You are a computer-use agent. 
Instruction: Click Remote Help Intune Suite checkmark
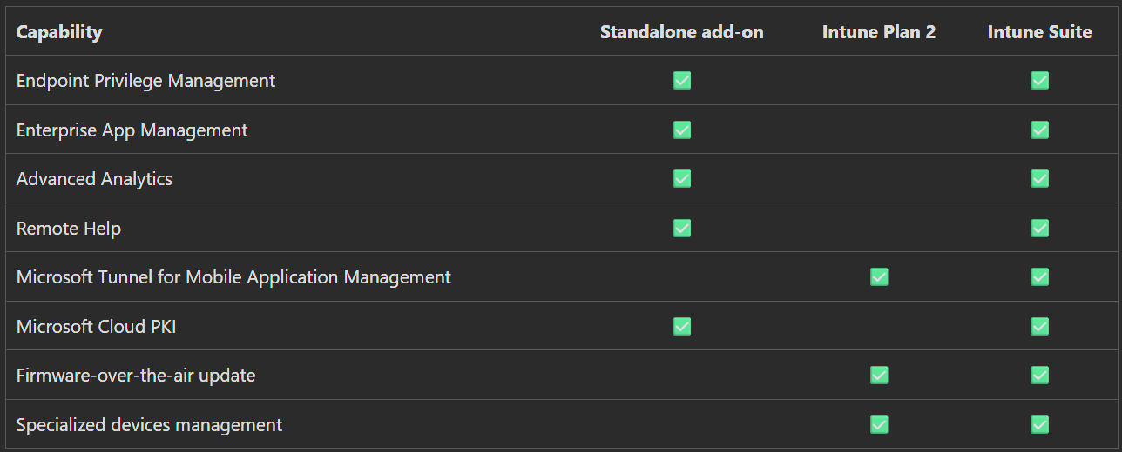[1039, 228]
